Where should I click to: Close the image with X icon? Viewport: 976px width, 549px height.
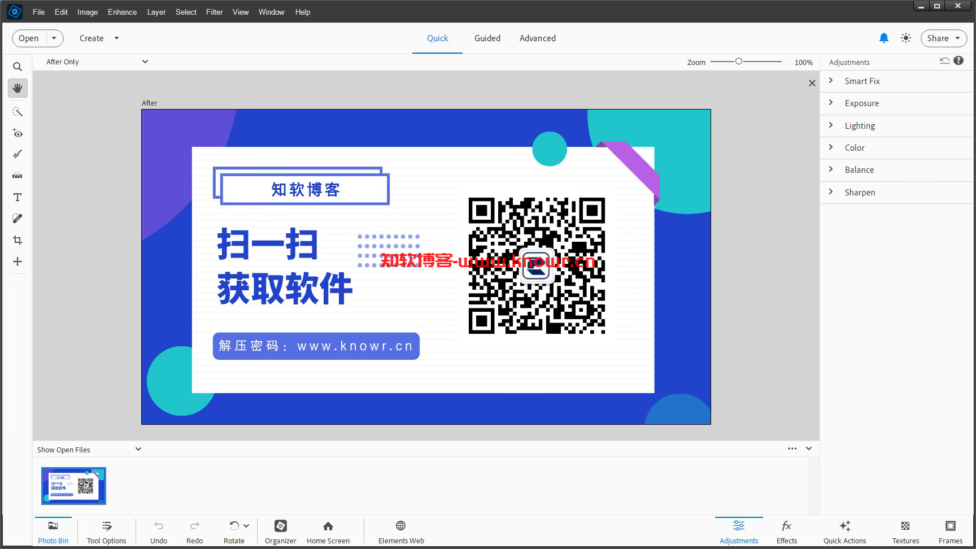tap(812, 83)
